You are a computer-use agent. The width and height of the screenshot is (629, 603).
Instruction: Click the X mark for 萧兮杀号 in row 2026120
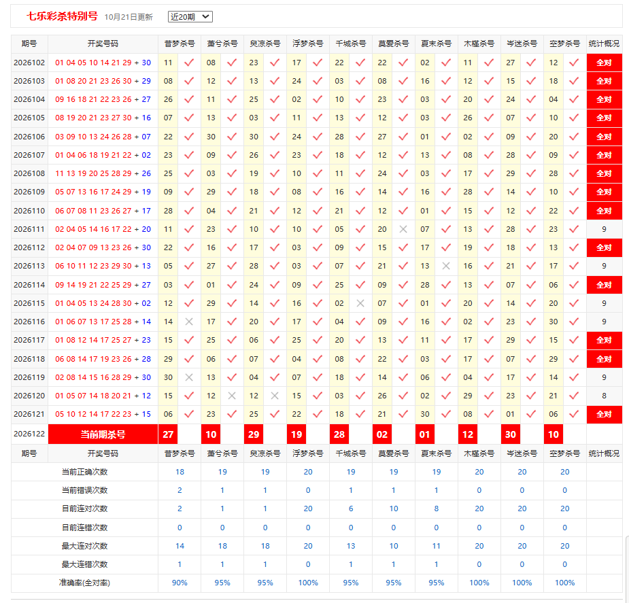click(232, 396)
